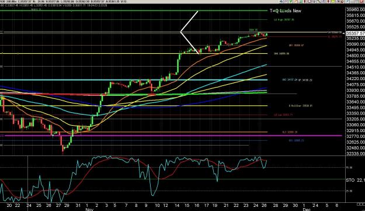Screen dimensions: 365x211
Task: Click the 75.00 stochastic level label
Action: (x=349, y=167)
